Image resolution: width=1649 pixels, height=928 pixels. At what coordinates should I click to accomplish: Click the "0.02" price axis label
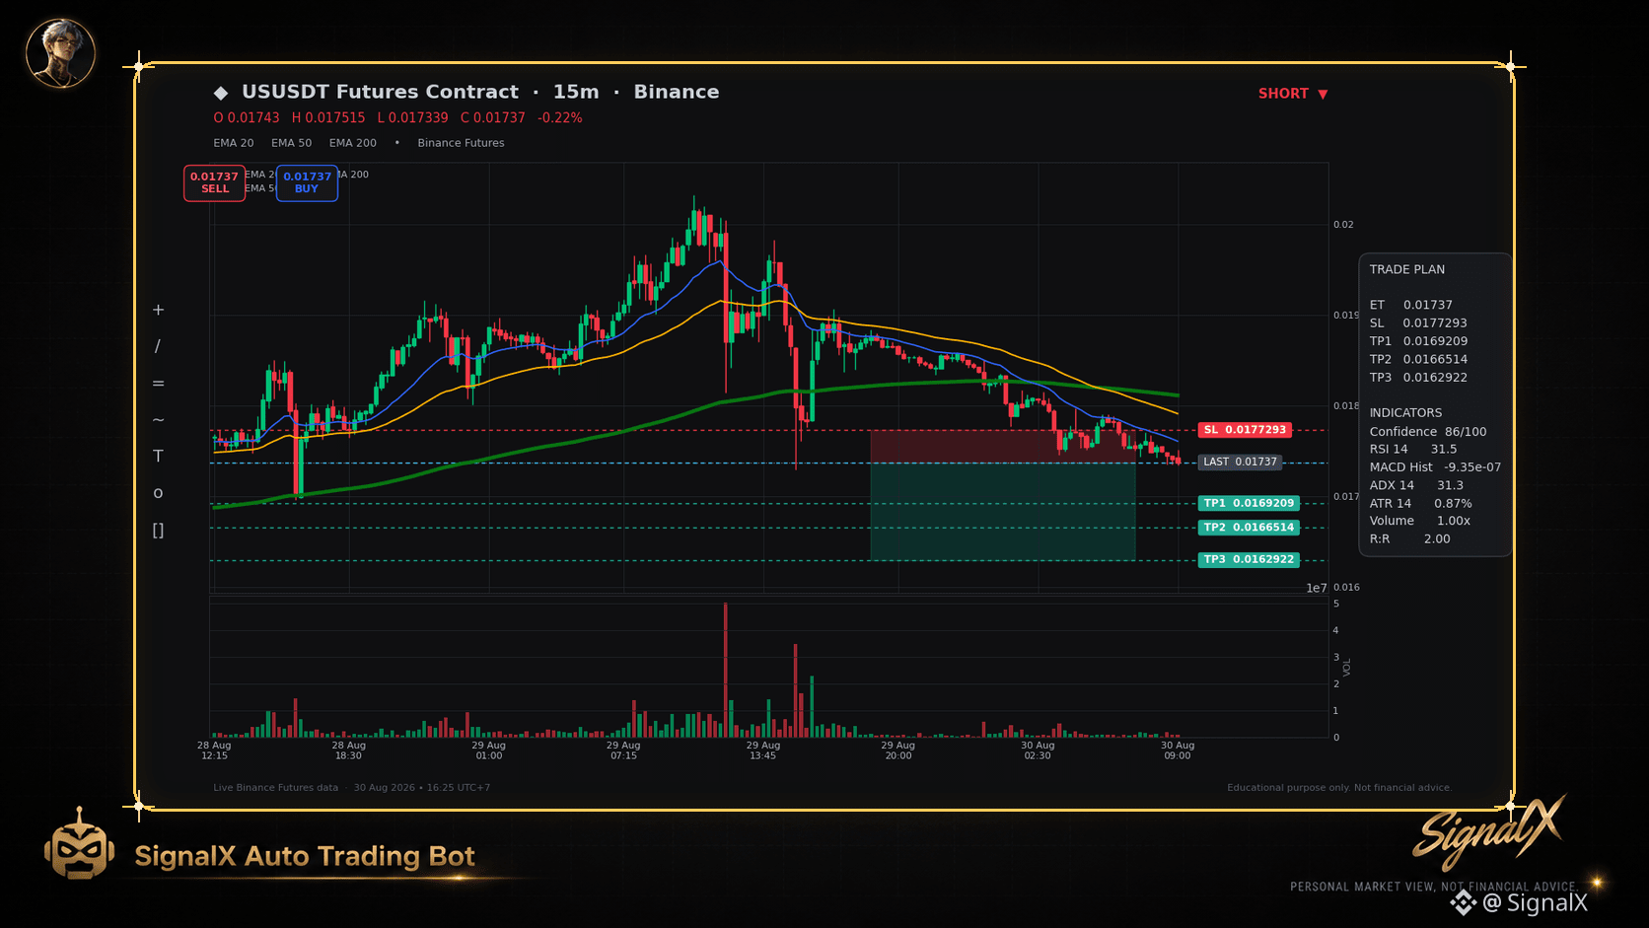click(1343, 225)
